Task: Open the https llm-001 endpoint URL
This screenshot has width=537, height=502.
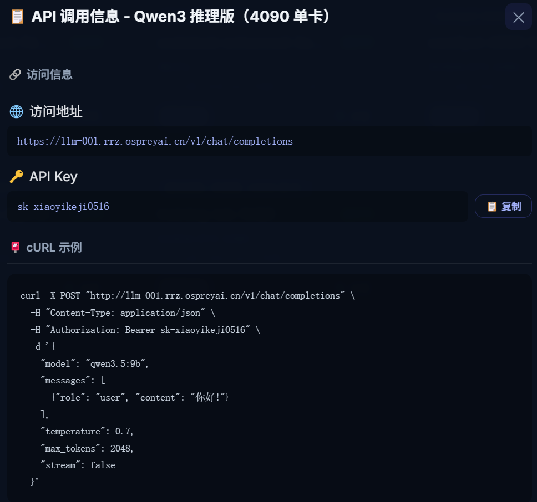Action: [155, 141]
